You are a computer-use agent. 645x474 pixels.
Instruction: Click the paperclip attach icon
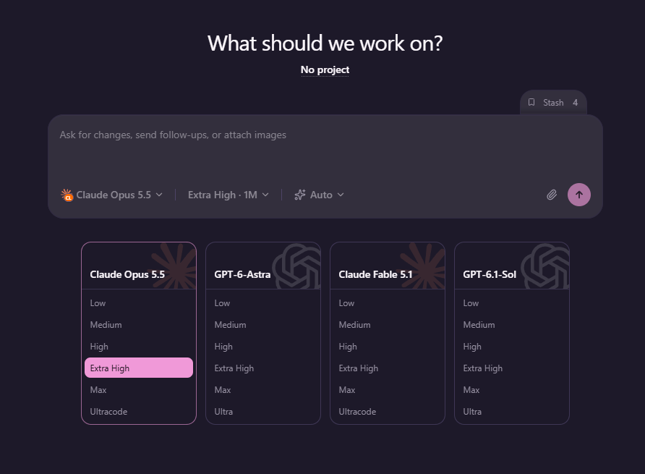coord(552,195)
